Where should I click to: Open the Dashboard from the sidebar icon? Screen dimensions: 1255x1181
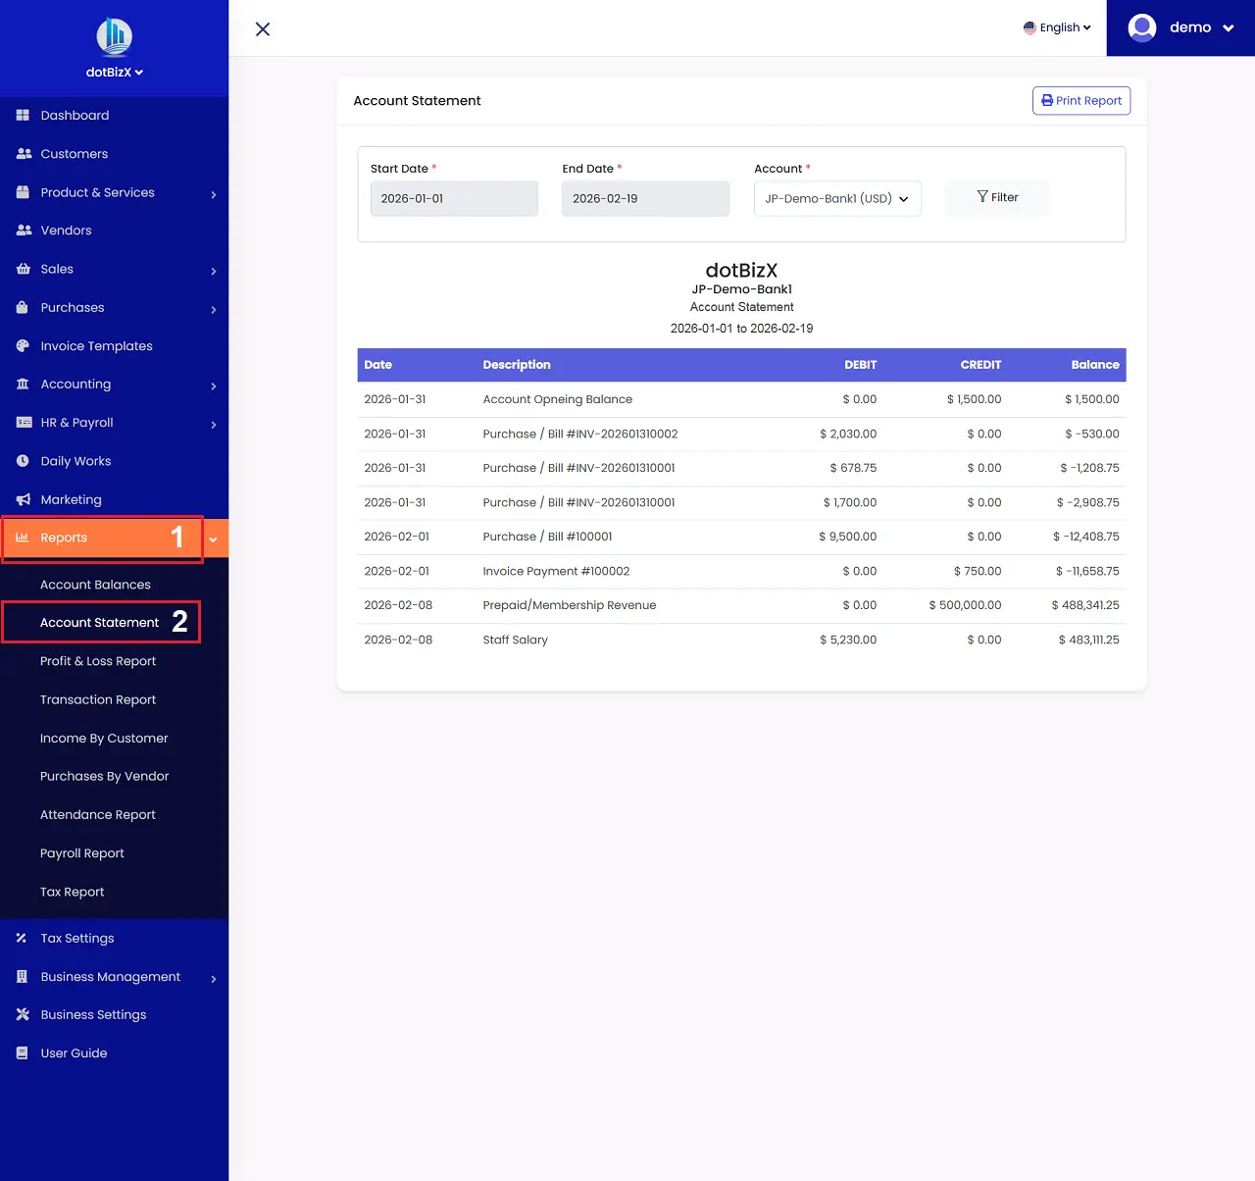coord(22,115)
